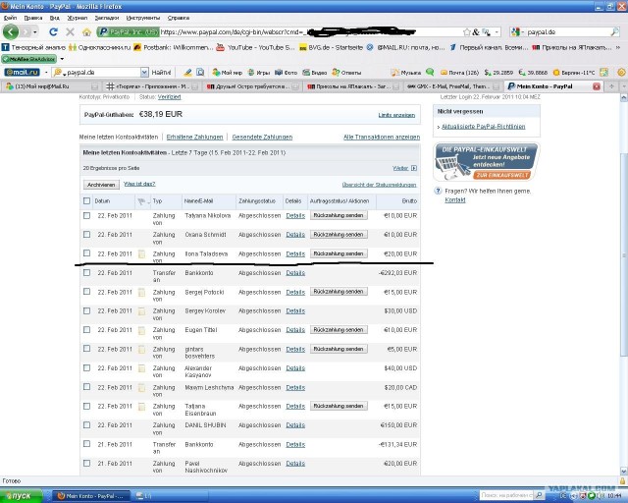Click the Mail.ru toolbar search field
The width and height of the screenshot is (628, 503).
100,72
